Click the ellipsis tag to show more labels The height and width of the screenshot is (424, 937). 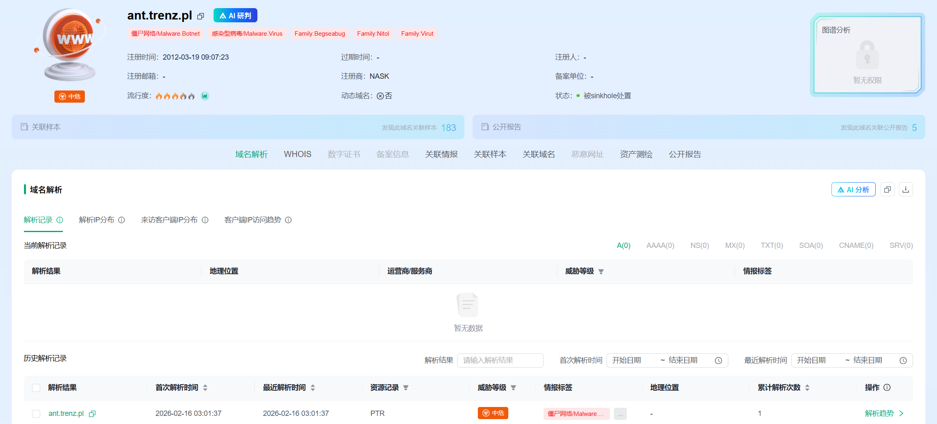click(x=620, y=413)
